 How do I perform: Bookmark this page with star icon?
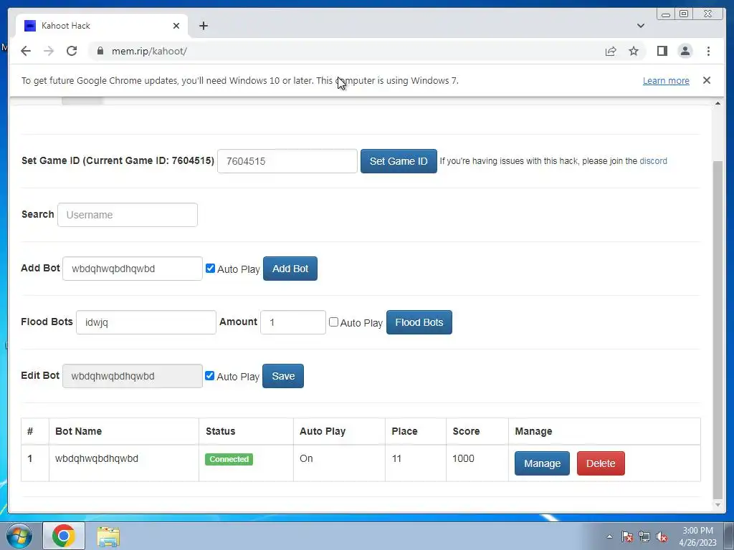[x=634, y=51]
